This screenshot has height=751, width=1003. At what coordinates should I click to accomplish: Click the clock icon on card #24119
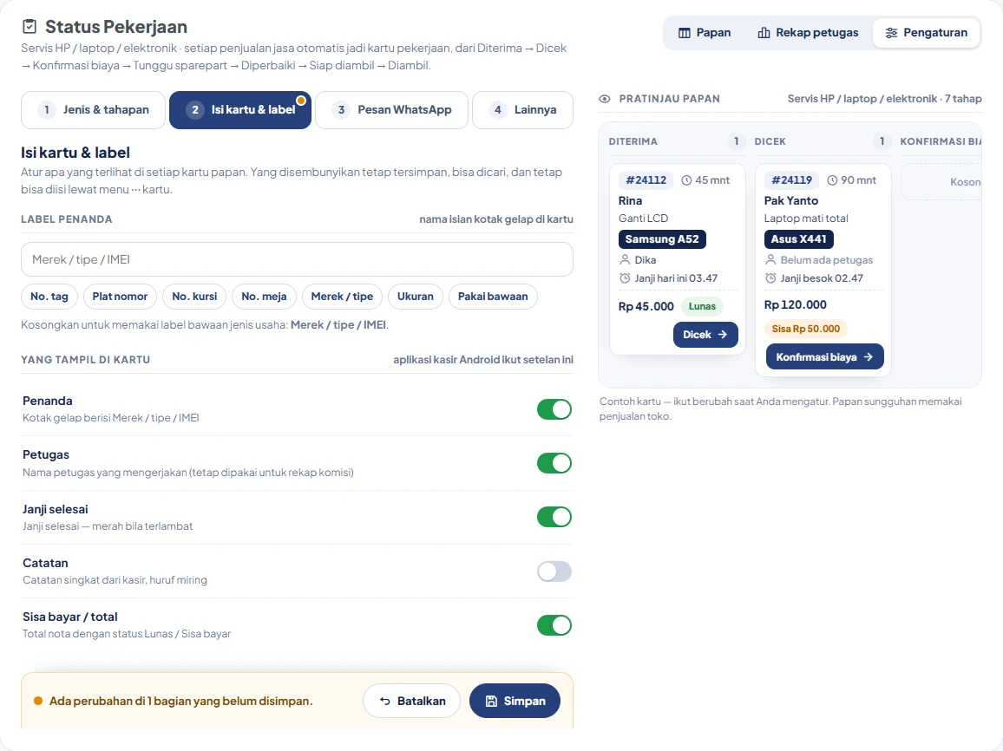pyautogui.click(x=832, y=180)
